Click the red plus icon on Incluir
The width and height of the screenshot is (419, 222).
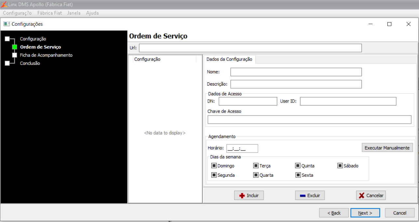coord(242,196)
